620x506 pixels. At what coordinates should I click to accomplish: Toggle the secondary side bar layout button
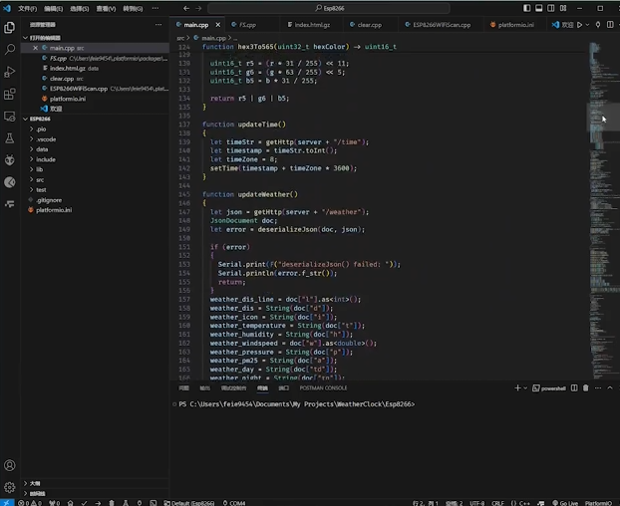click(549, 7)
